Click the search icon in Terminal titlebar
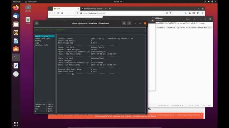The image size is (229, 128). point(124,23)
